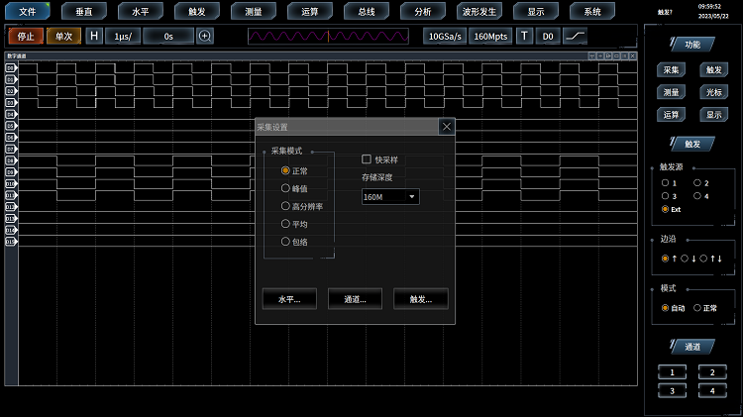
Task: Click the T trigger icon
Action: coord(525,36)
